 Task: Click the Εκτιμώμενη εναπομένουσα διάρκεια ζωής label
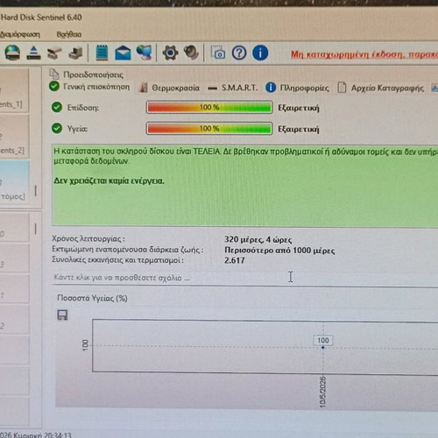point(128,250)
